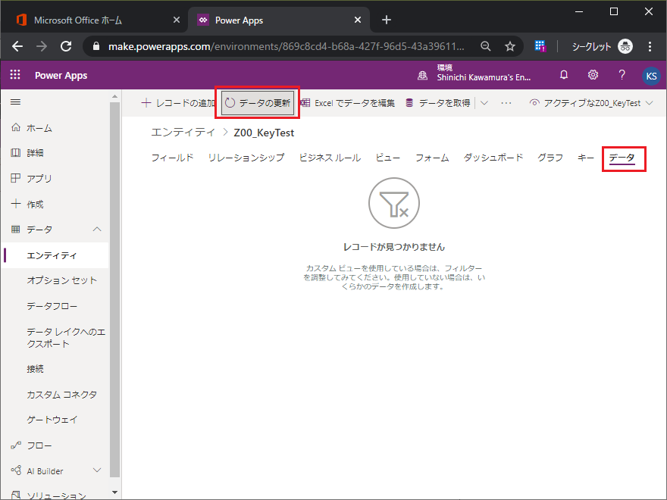
Task: Switch to リレーションシップ tab
Action: pyautogui.click(x=246, y=158)
